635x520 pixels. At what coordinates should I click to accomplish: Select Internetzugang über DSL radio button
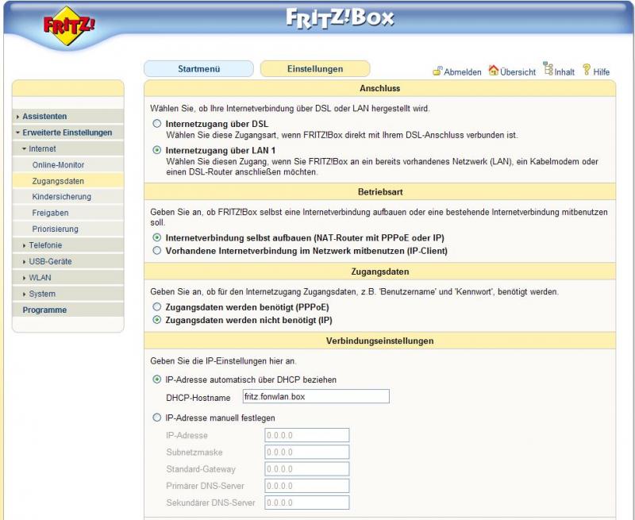point(156,124)
